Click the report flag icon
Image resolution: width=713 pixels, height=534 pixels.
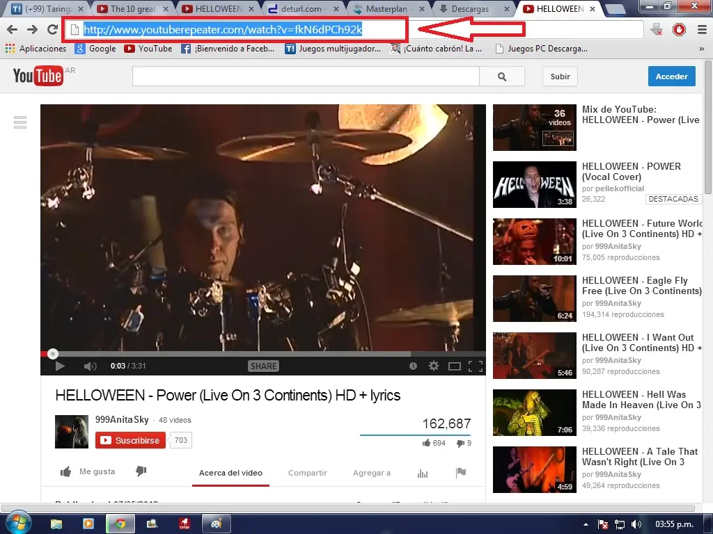tap(461, 473)
